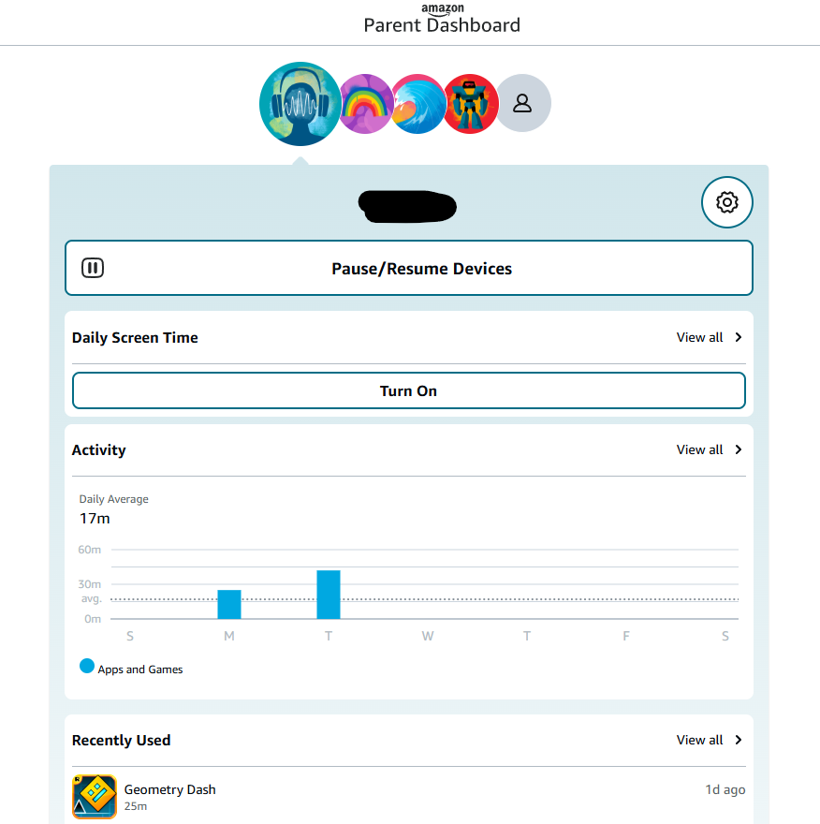Image resolution: width=820 pixels, height=824 pixels.
Task: Click the Daily Average label
Action: tap(114, 499)
